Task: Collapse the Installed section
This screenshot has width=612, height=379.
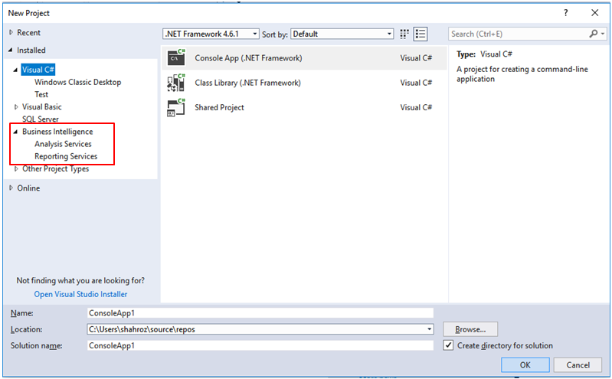Action: click(x=11, y=50)
